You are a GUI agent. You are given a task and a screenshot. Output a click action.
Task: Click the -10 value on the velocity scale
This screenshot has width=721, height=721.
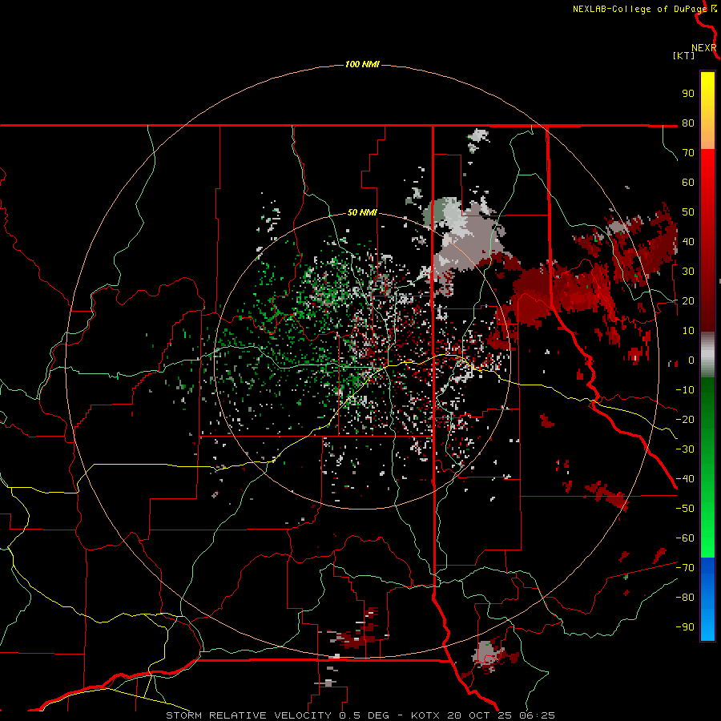click(x=685, y=390)
